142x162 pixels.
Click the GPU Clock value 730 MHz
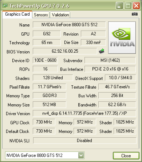coord(44,122)
